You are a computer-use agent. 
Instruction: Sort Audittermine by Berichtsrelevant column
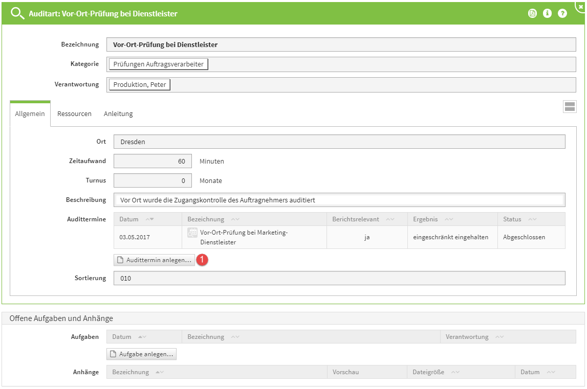[x=390, y=219]
